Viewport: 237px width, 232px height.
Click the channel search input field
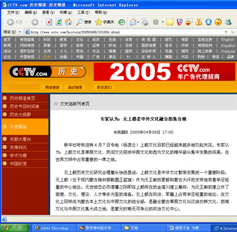[24, 87]
